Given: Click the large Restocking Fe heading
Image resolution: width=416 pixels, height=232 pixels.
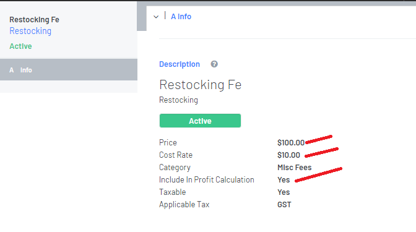Looking at the screenshot, I should coord(201,85).
